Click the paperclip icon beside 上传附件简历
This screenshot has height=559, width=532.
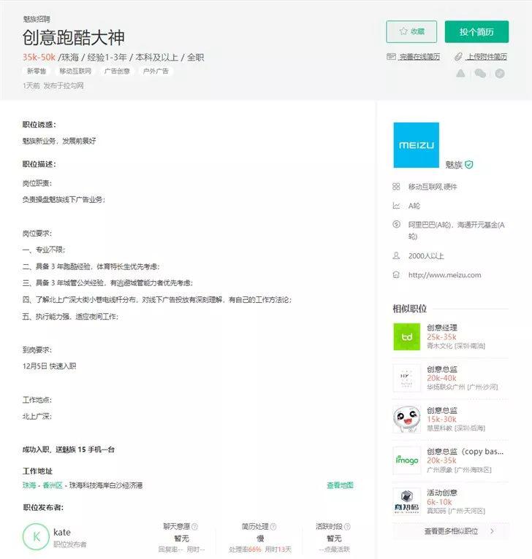[458, 57]
